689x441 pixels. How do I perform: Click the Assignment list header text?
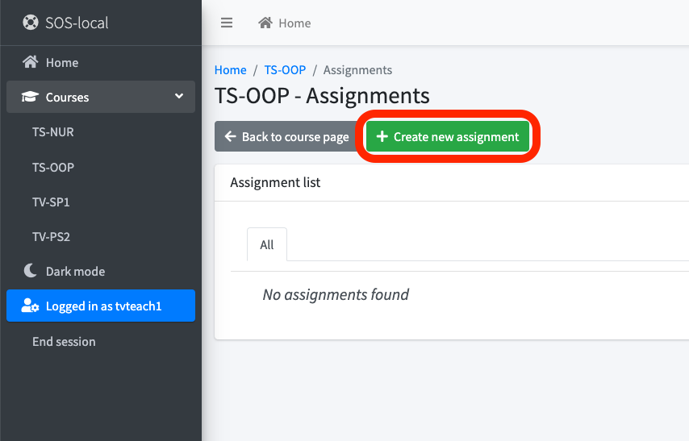[x=275, y=182]
